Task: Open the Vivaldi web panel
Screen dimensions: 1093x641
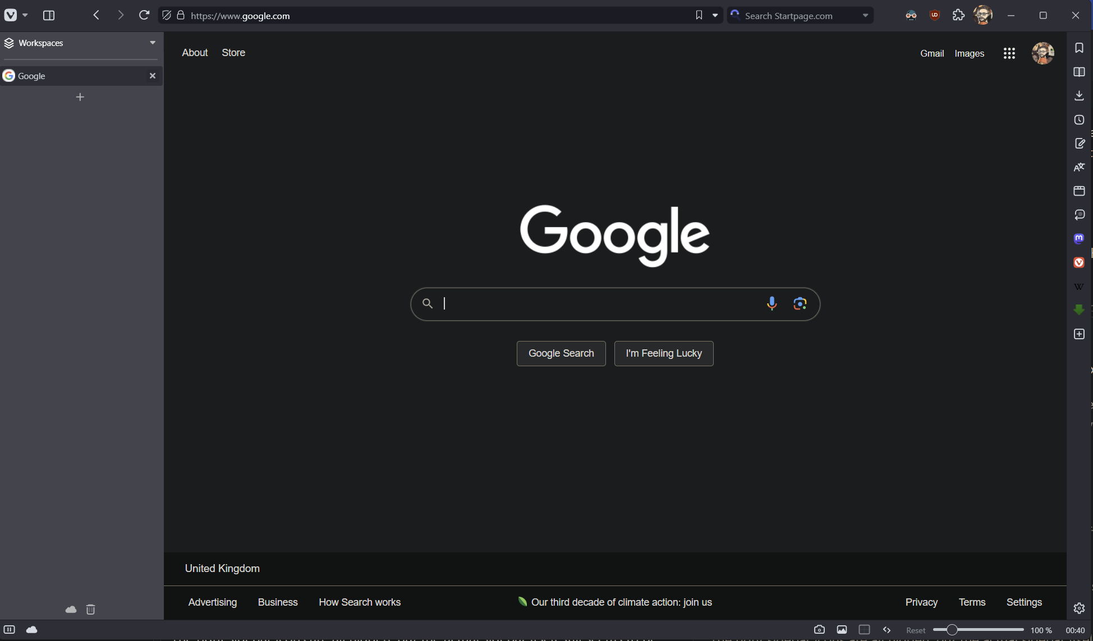Action: tap(1079, 262)
